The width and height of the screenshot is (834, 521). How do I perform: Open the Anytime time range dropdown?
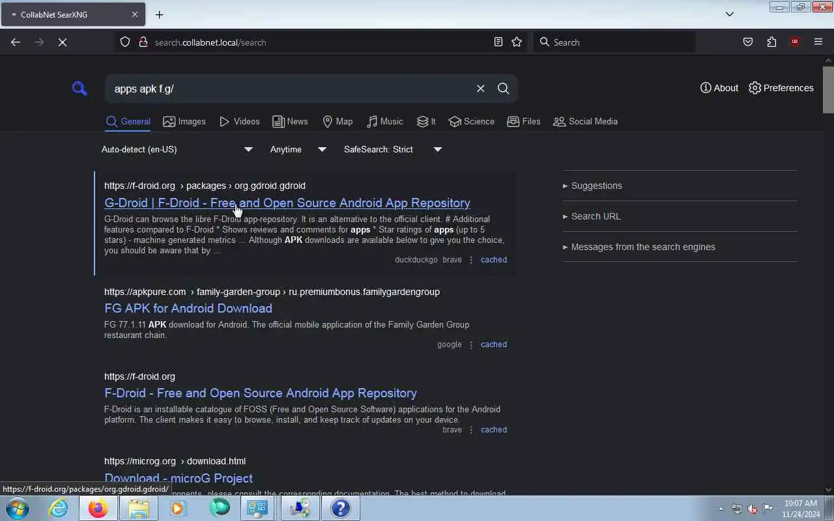pyautogui.click(x=298, y=149)
